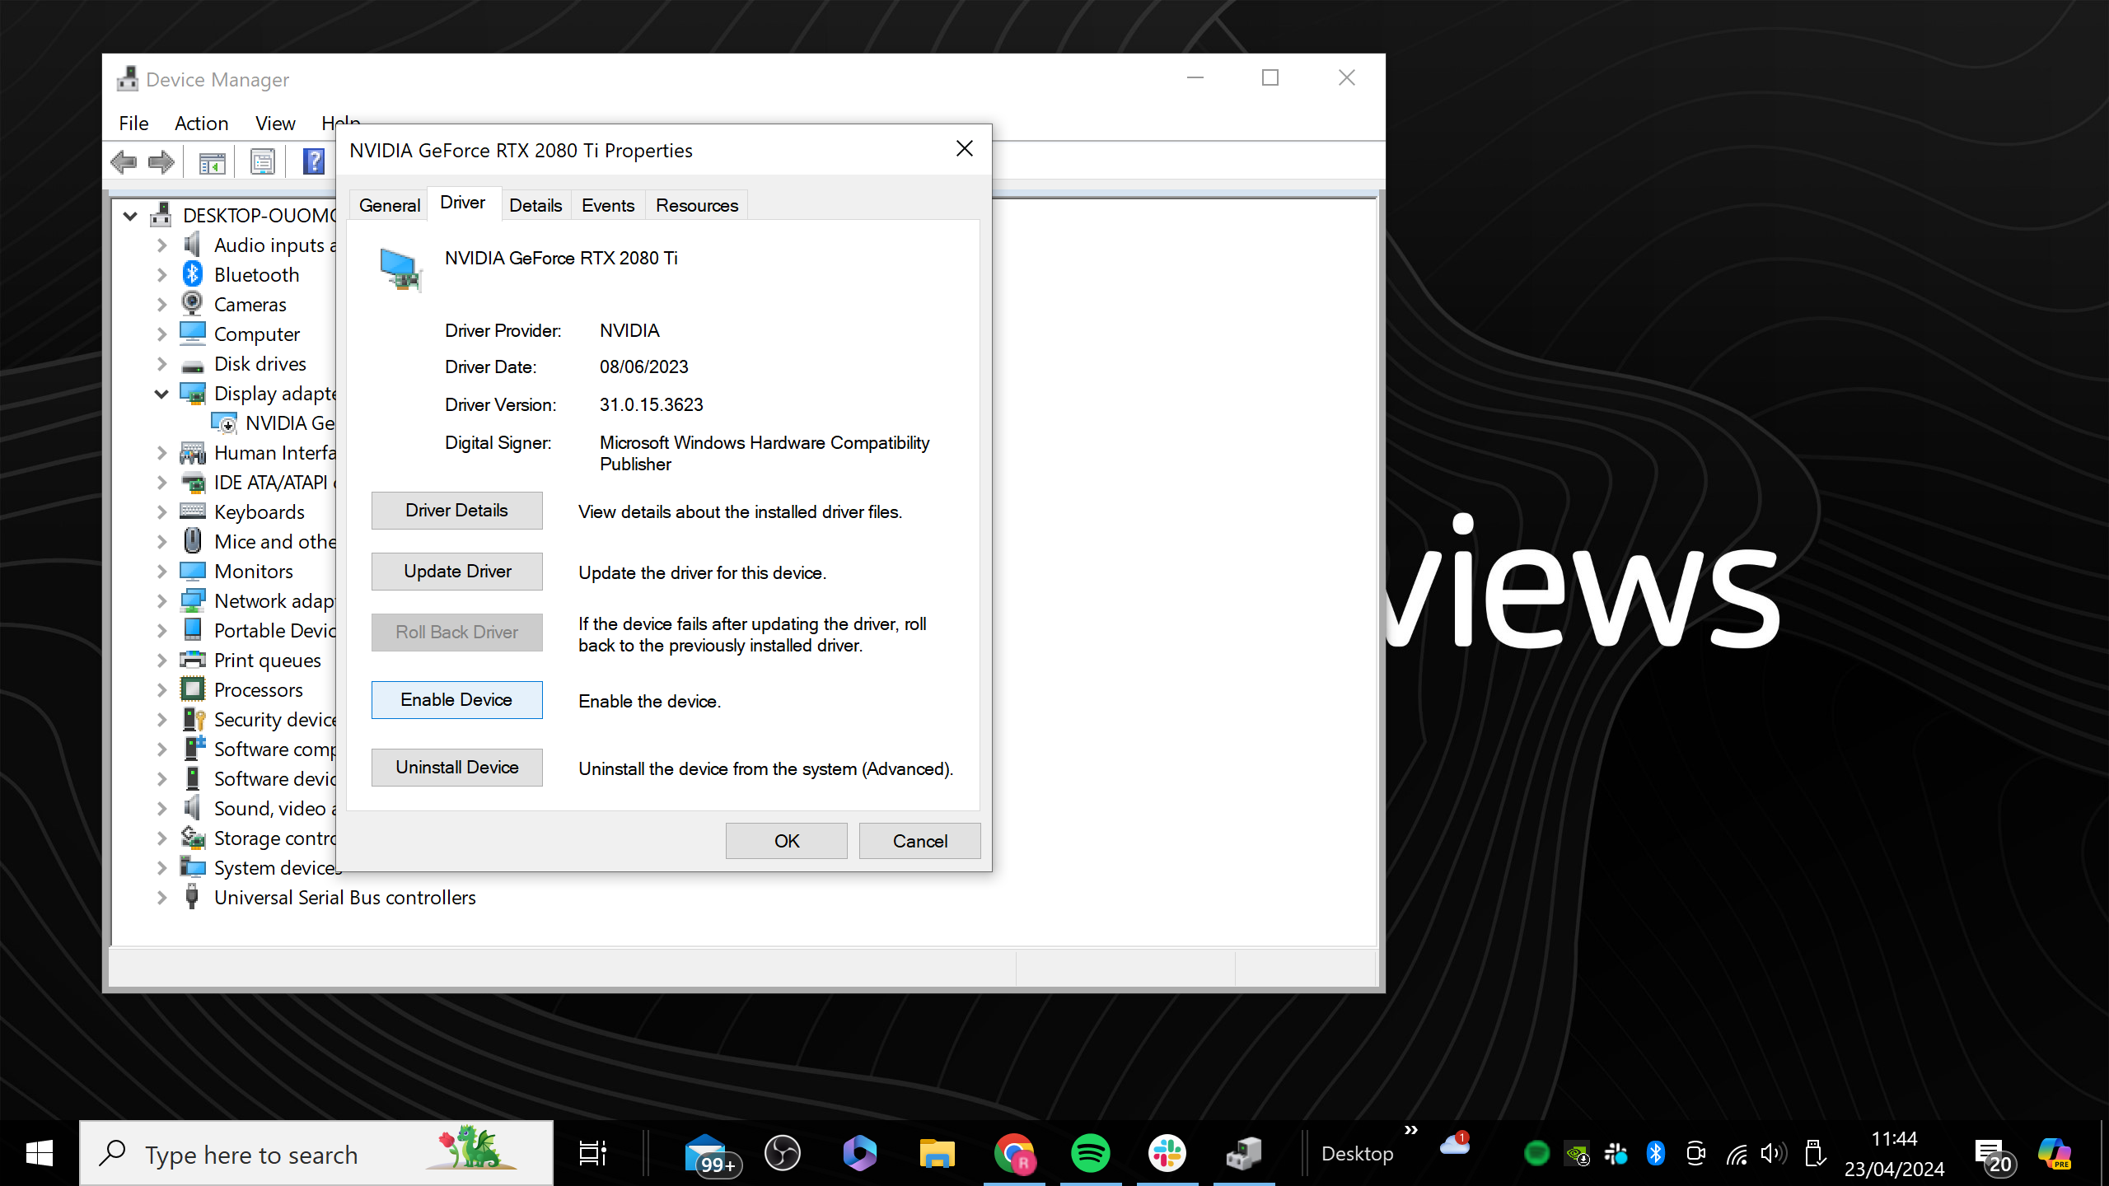The image size is (2109, 1186).
Task: Click the Desktop toolbar label on taskbar
Action: click(1357, 1154)
